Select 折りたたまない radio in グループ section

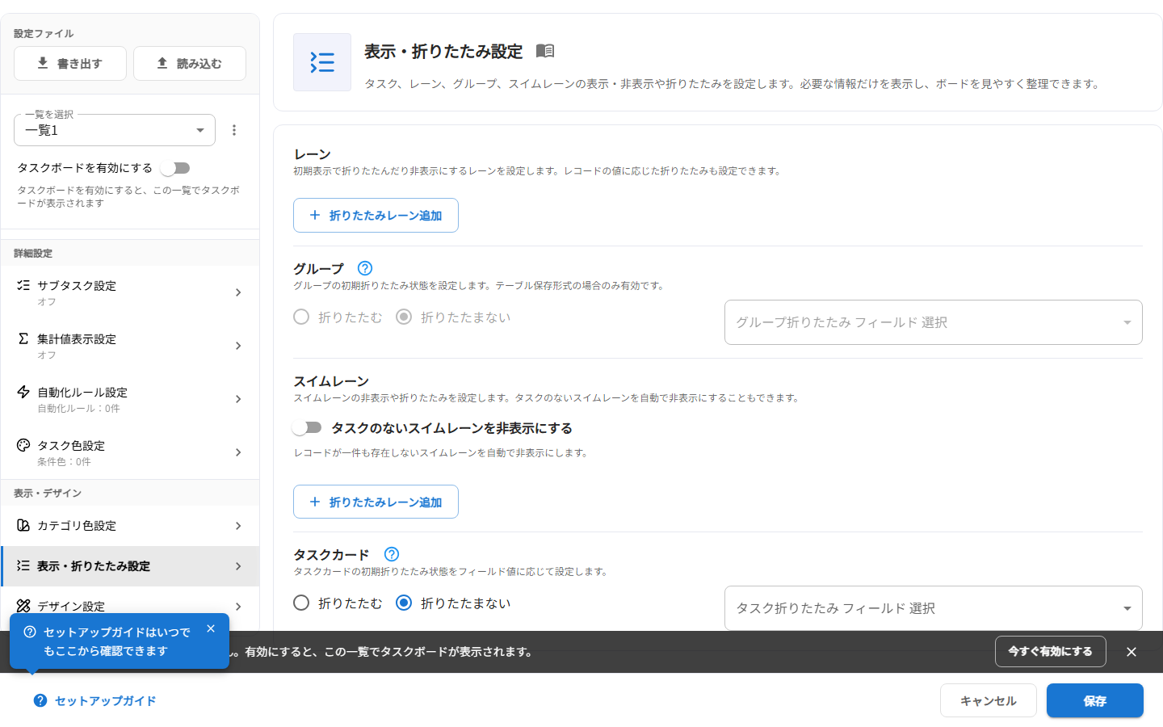tap(404, 317)
